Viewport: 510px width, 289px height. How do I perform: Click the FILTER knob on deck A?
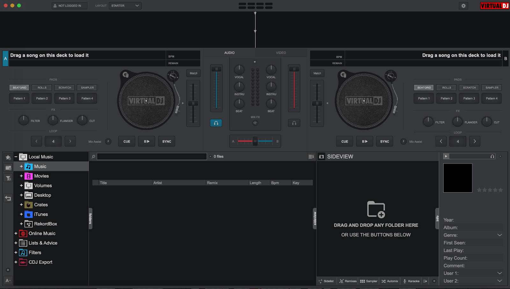tap(24, 120)
